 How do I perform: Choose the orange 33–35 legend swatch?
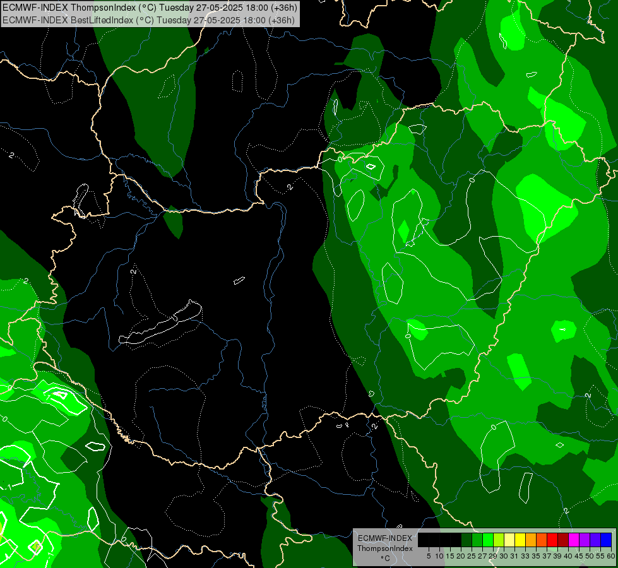[x=531, y=540]
